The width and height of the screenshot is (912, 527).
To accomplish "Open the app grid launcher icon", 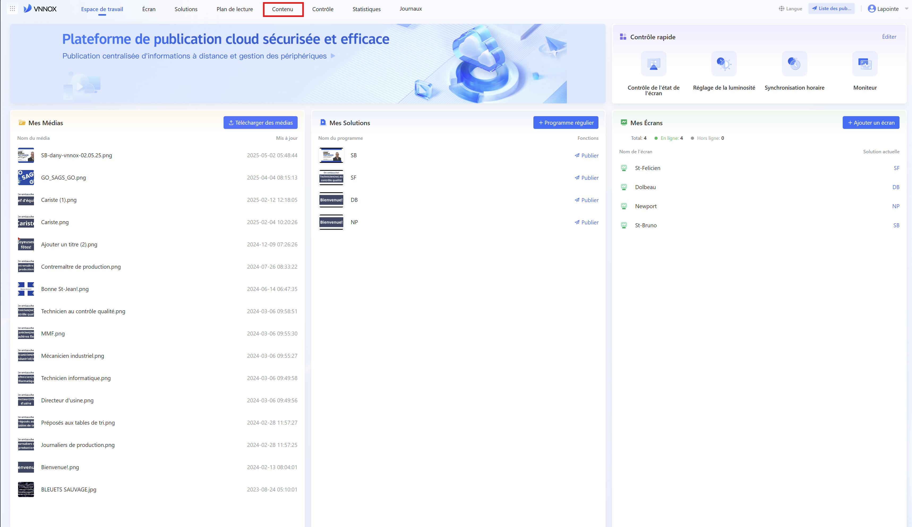I will pos(12,9).
